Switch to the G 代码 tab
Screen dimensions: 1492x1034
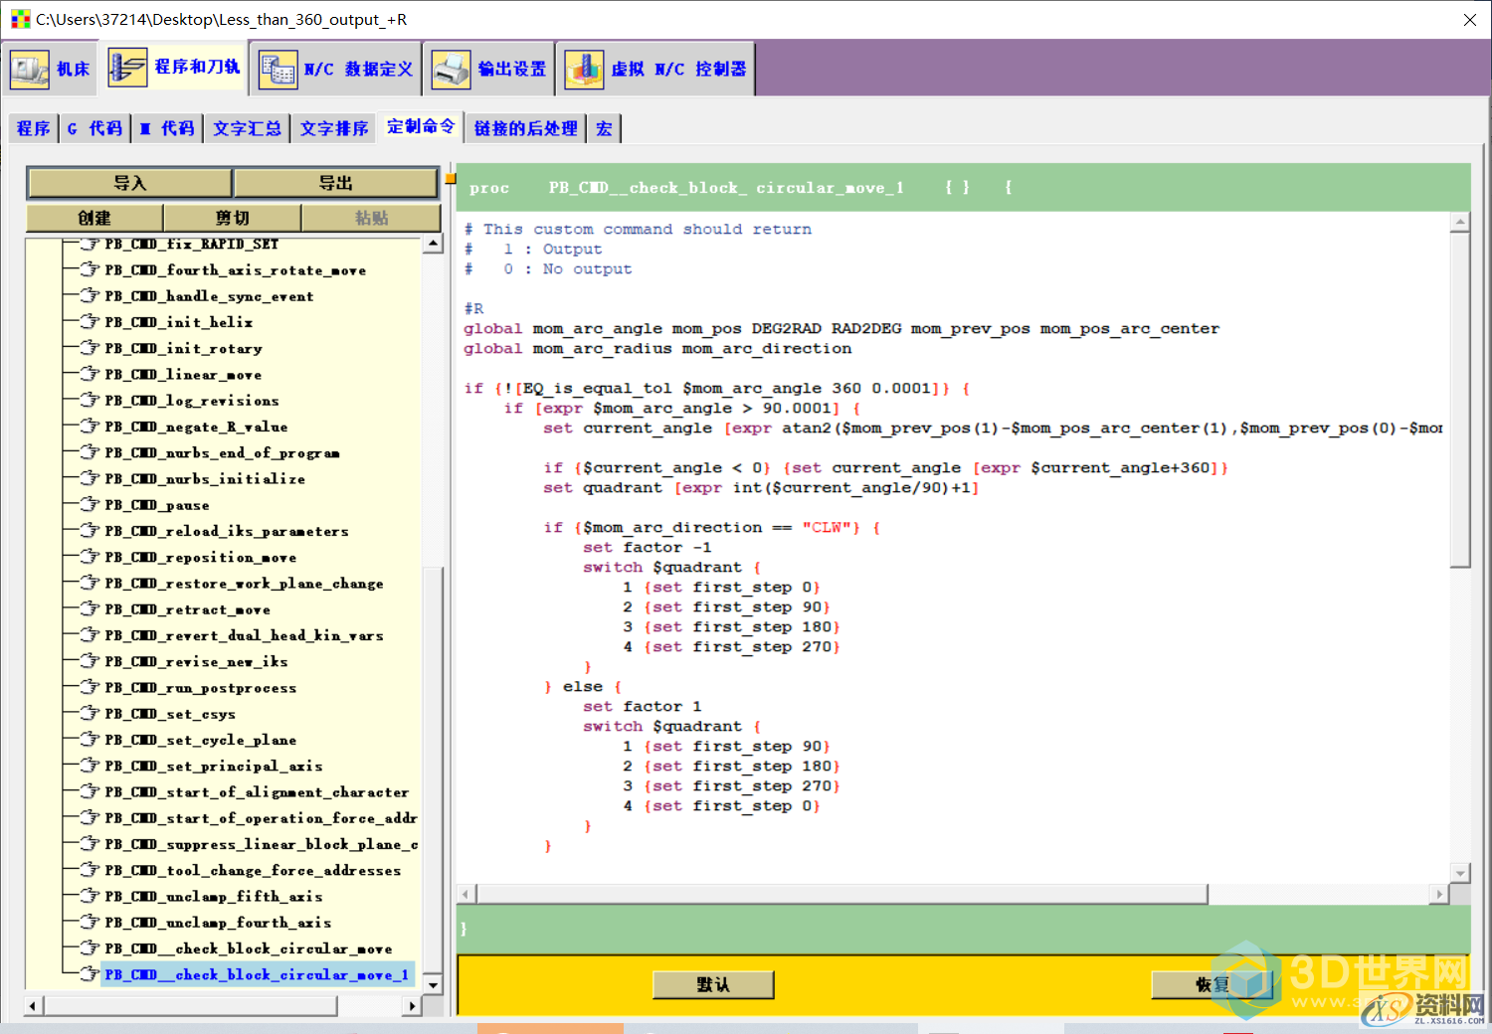(94, 128)
